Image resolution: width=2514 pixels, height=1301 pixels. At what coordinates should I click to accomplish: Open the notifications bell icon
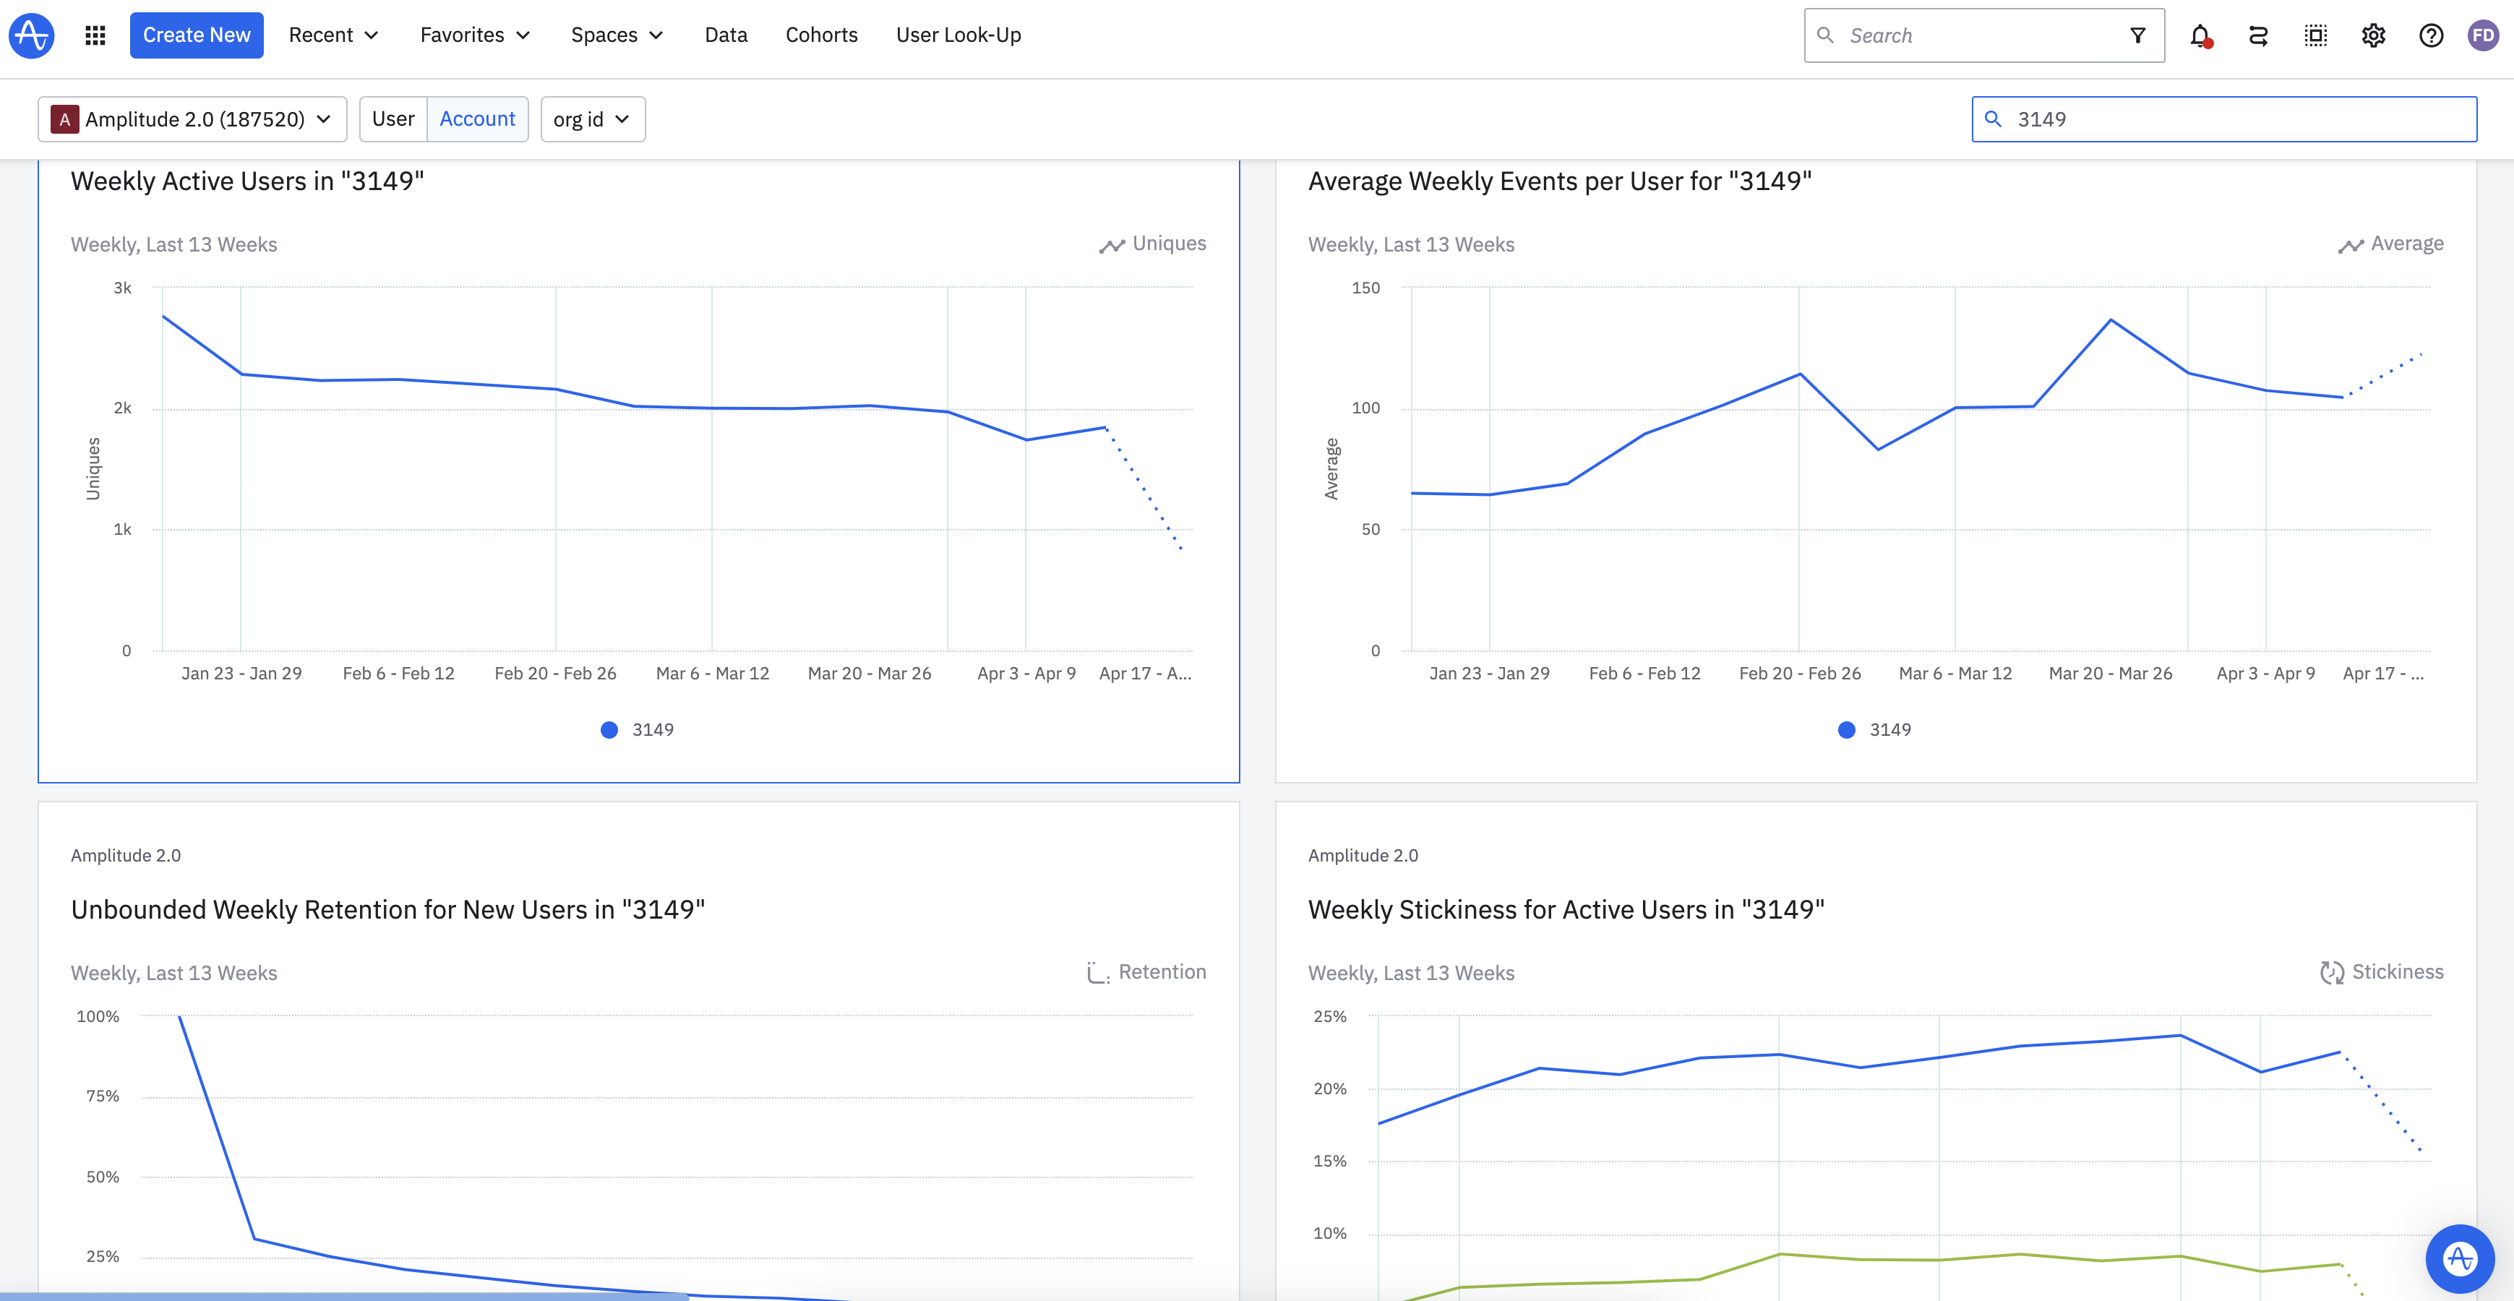coord(2199,36)
